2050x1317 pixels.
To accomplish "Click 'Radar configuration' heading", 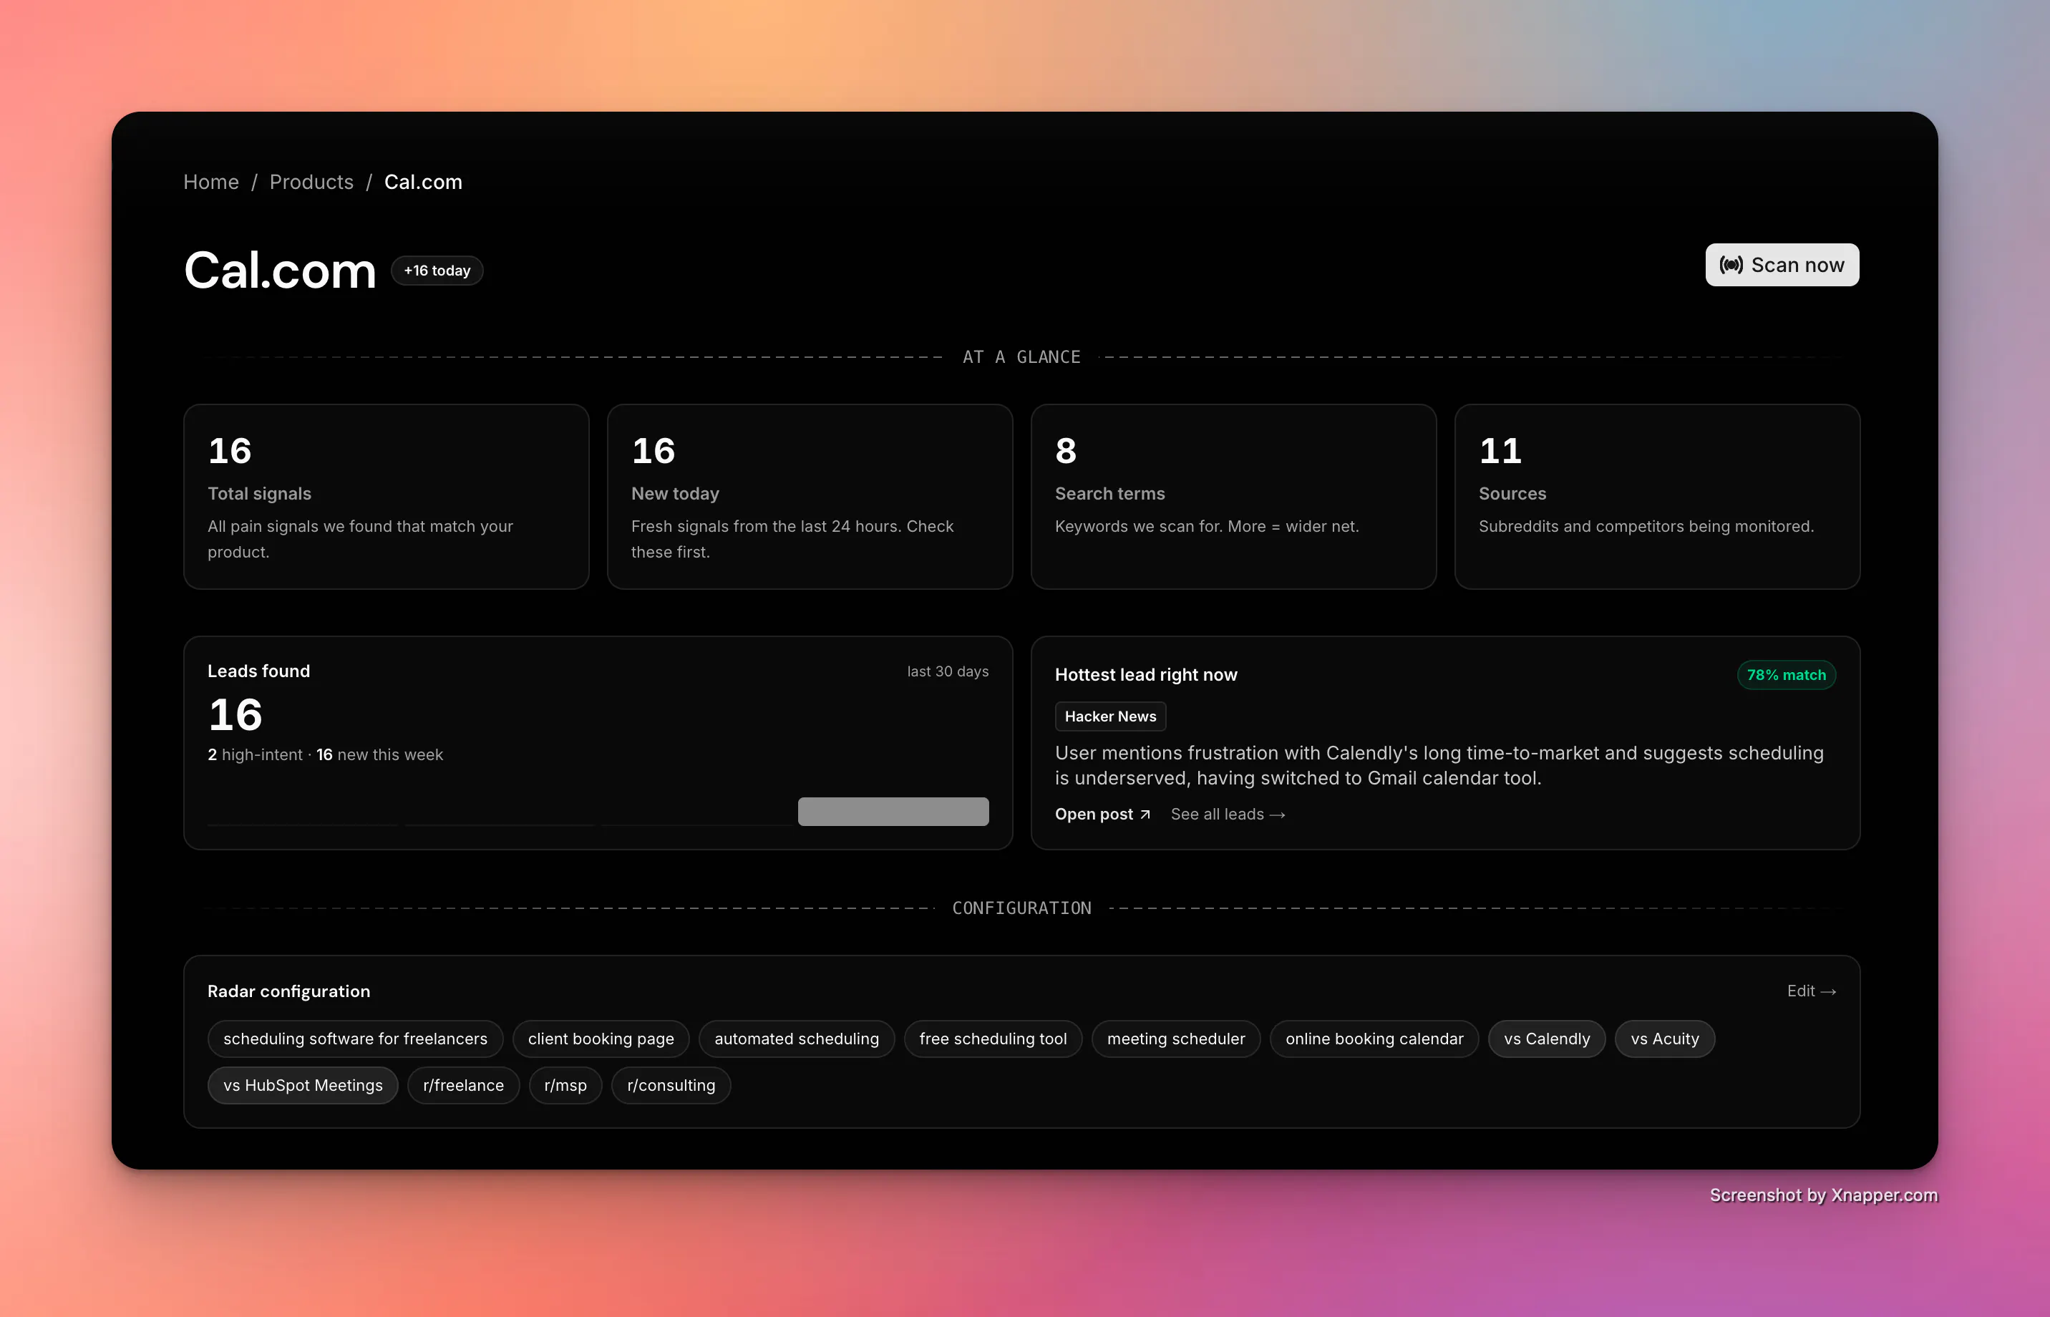I will [289, 991].
